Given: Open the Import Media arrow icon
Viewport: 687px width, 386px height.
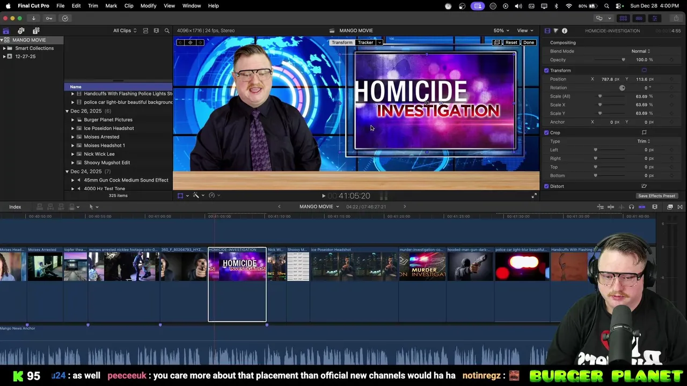Looking at the screenshot, I should (x=33, y=18).
